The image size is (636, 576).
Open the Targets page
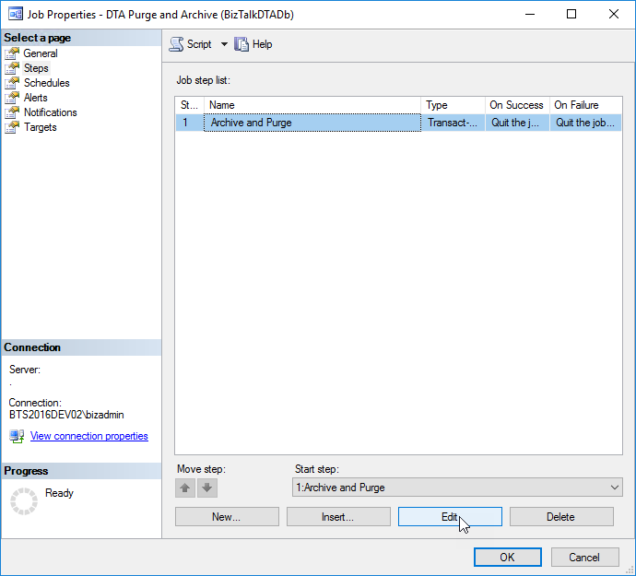(41, 127)
